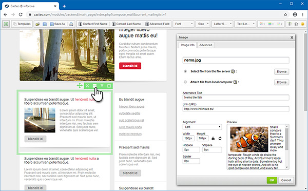
Task: Click the Link (URL) field
Action: pos(236,109)
